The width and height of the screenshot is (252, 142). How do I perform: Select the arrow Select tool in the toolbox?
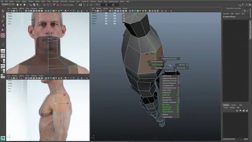coord(3,11)
